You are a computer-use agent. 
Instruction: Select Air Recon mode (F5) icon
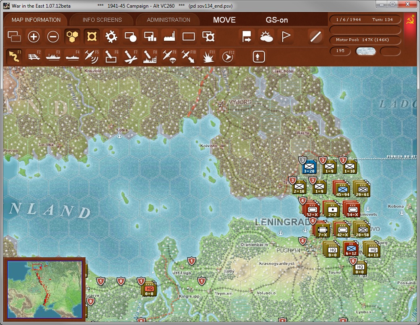(92, 56)
